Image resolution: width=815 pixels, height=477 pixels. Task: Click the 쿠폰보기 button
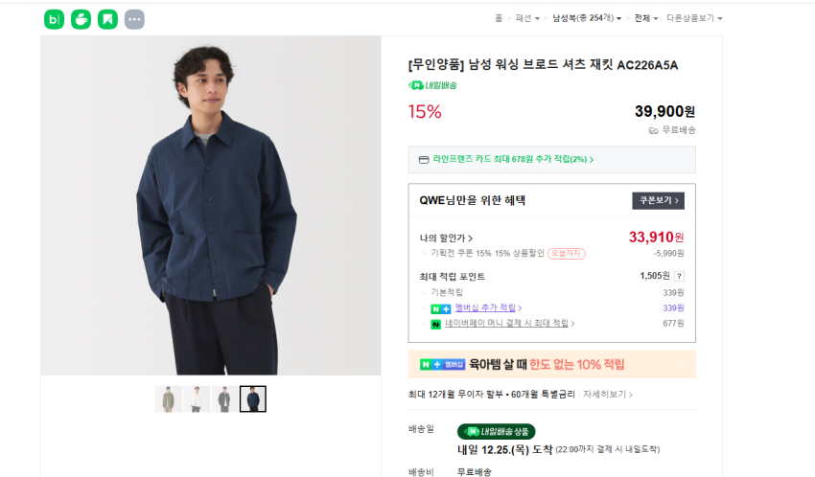point(658,201)
